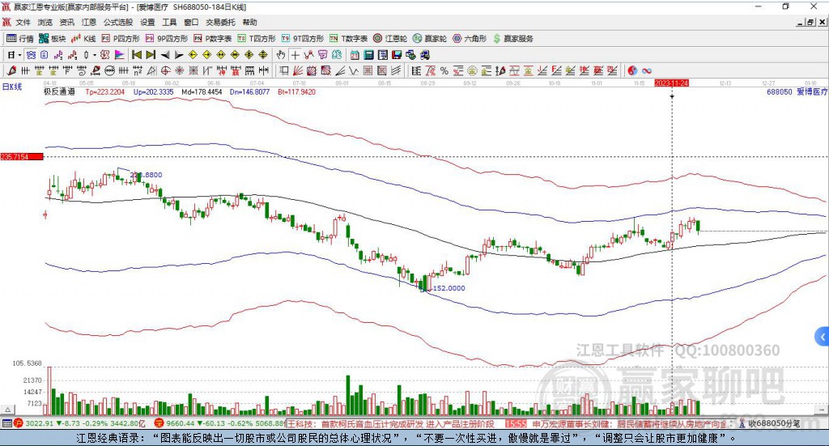Viewport: 829px width, 446px height.
Task: Click the multicolor flag icon
Action: coord(120,55)
